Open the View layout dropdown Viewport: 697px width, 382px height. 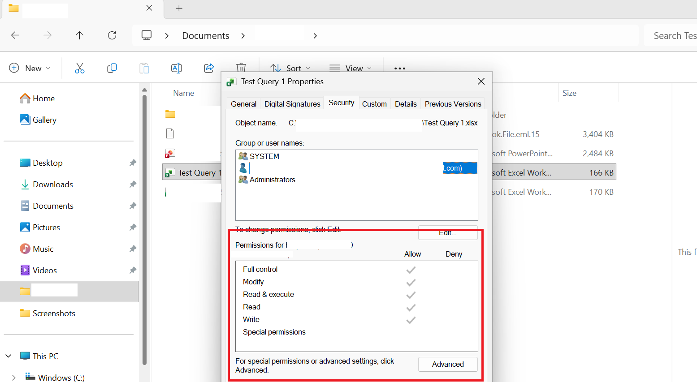[351, 68]
